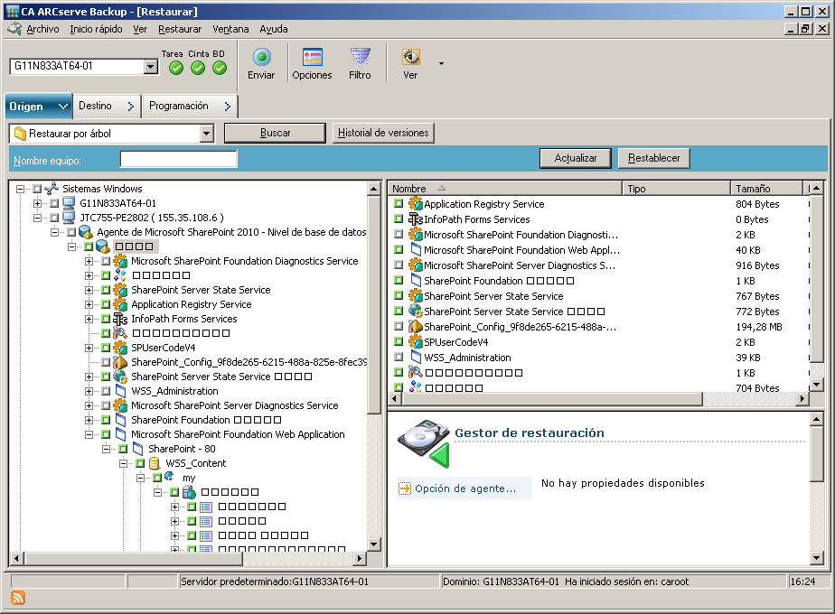
Task: Click the Cinta green status check icon
Action: point(198,68)
